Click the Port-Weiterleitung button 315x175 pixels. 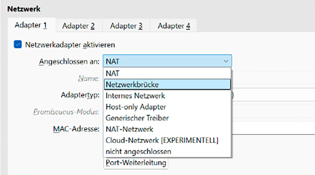(136, 163)
